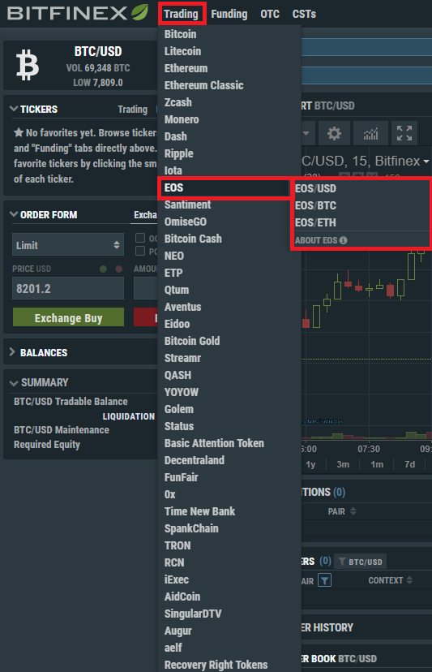Click the BTC/USD ticker heading
Image resolution: width=432 pixels, height=672 pixels.
(x=98, y=52)
